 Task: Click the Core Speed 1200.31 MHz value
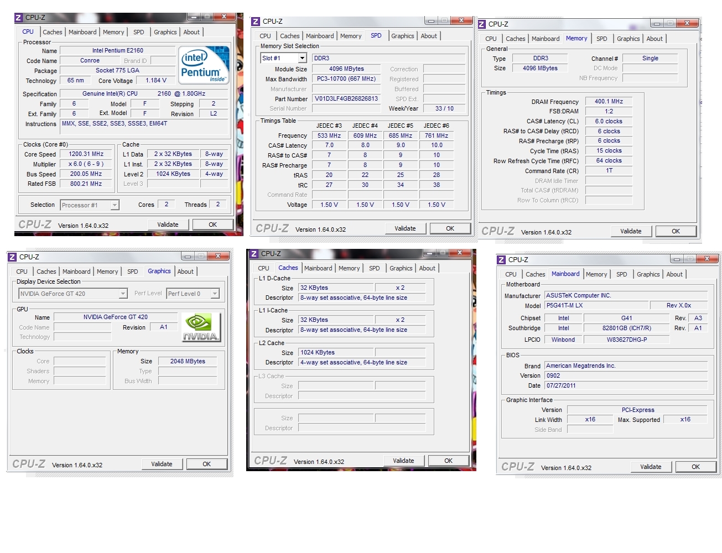click(x=86, y=154)
